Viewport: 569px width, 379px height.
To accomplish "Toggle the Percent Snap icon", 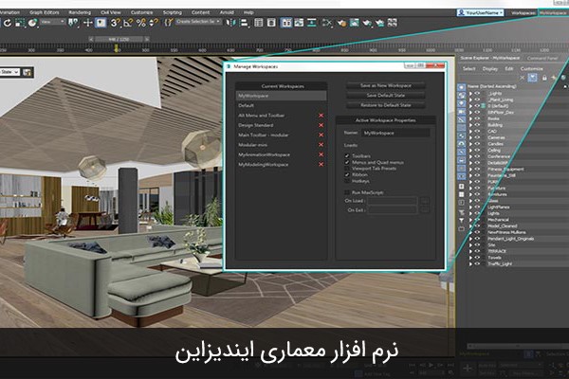I will coord(141,23).
